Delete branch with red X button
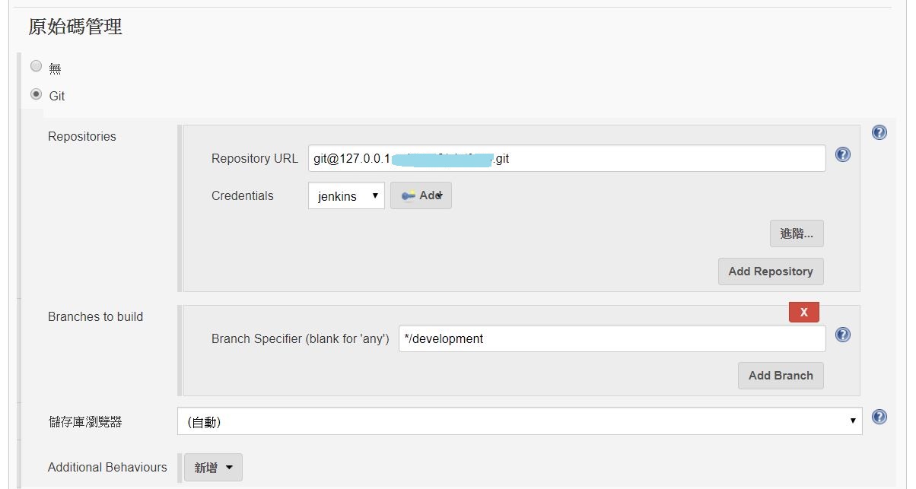916x489 pixels. pos(804,312)
